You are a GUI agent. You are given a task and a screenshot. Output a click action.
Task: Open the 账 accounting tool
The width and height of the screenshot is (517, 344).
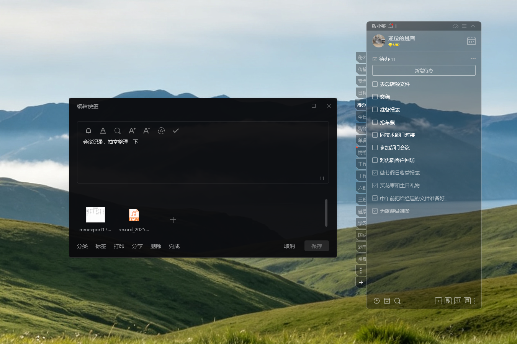(448, 301)
